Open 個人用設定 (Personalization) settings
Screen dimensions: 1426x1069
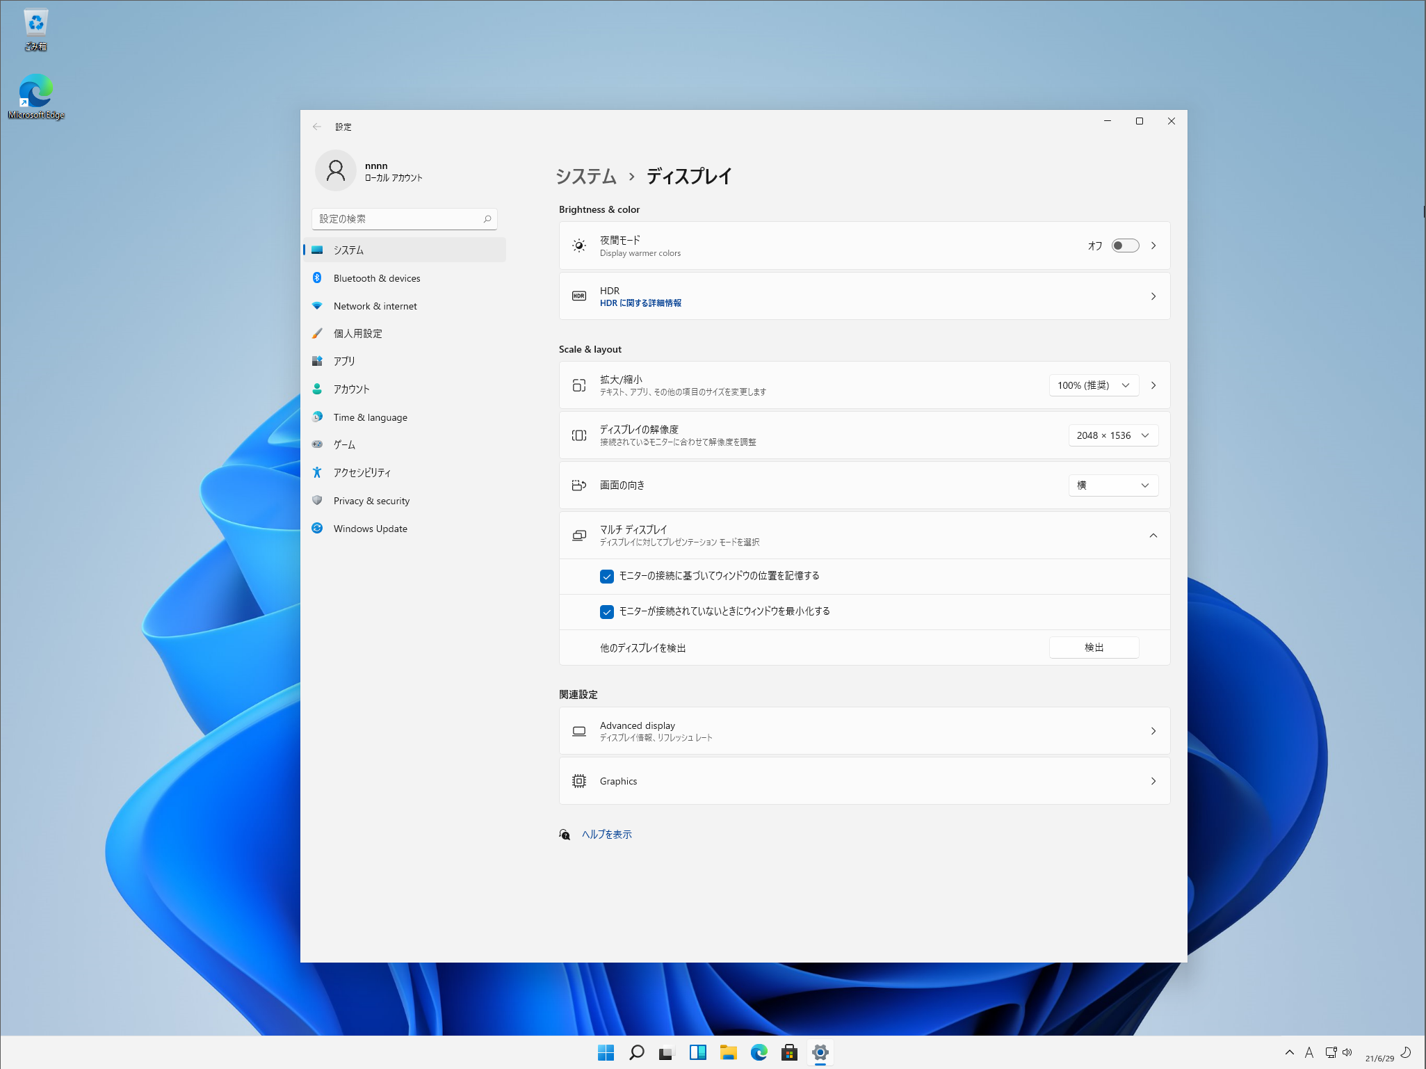point(405,334)
